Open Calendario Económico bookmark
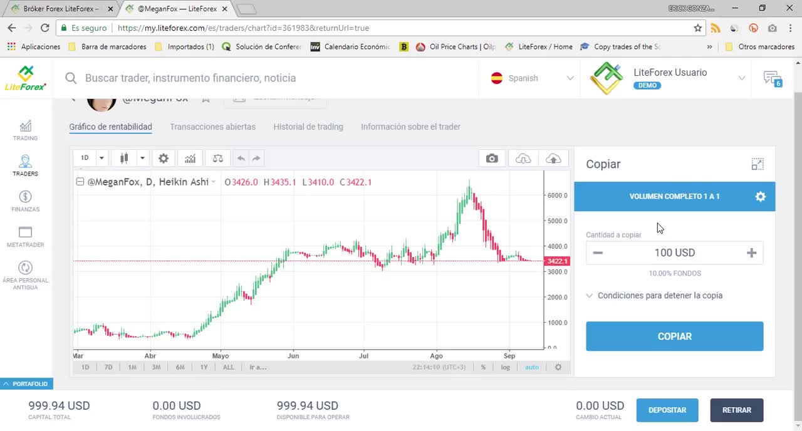 tap(350, 47)
